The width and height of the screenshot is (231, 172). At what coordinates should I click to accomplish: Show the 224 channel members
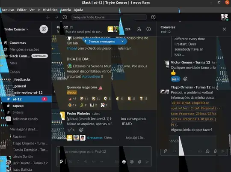(119, 29)
